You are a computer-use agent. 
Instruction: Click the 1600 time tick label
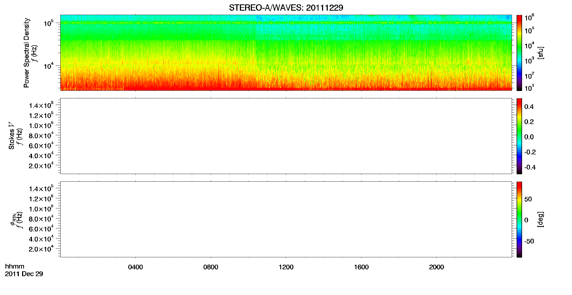tap(361, 267)
